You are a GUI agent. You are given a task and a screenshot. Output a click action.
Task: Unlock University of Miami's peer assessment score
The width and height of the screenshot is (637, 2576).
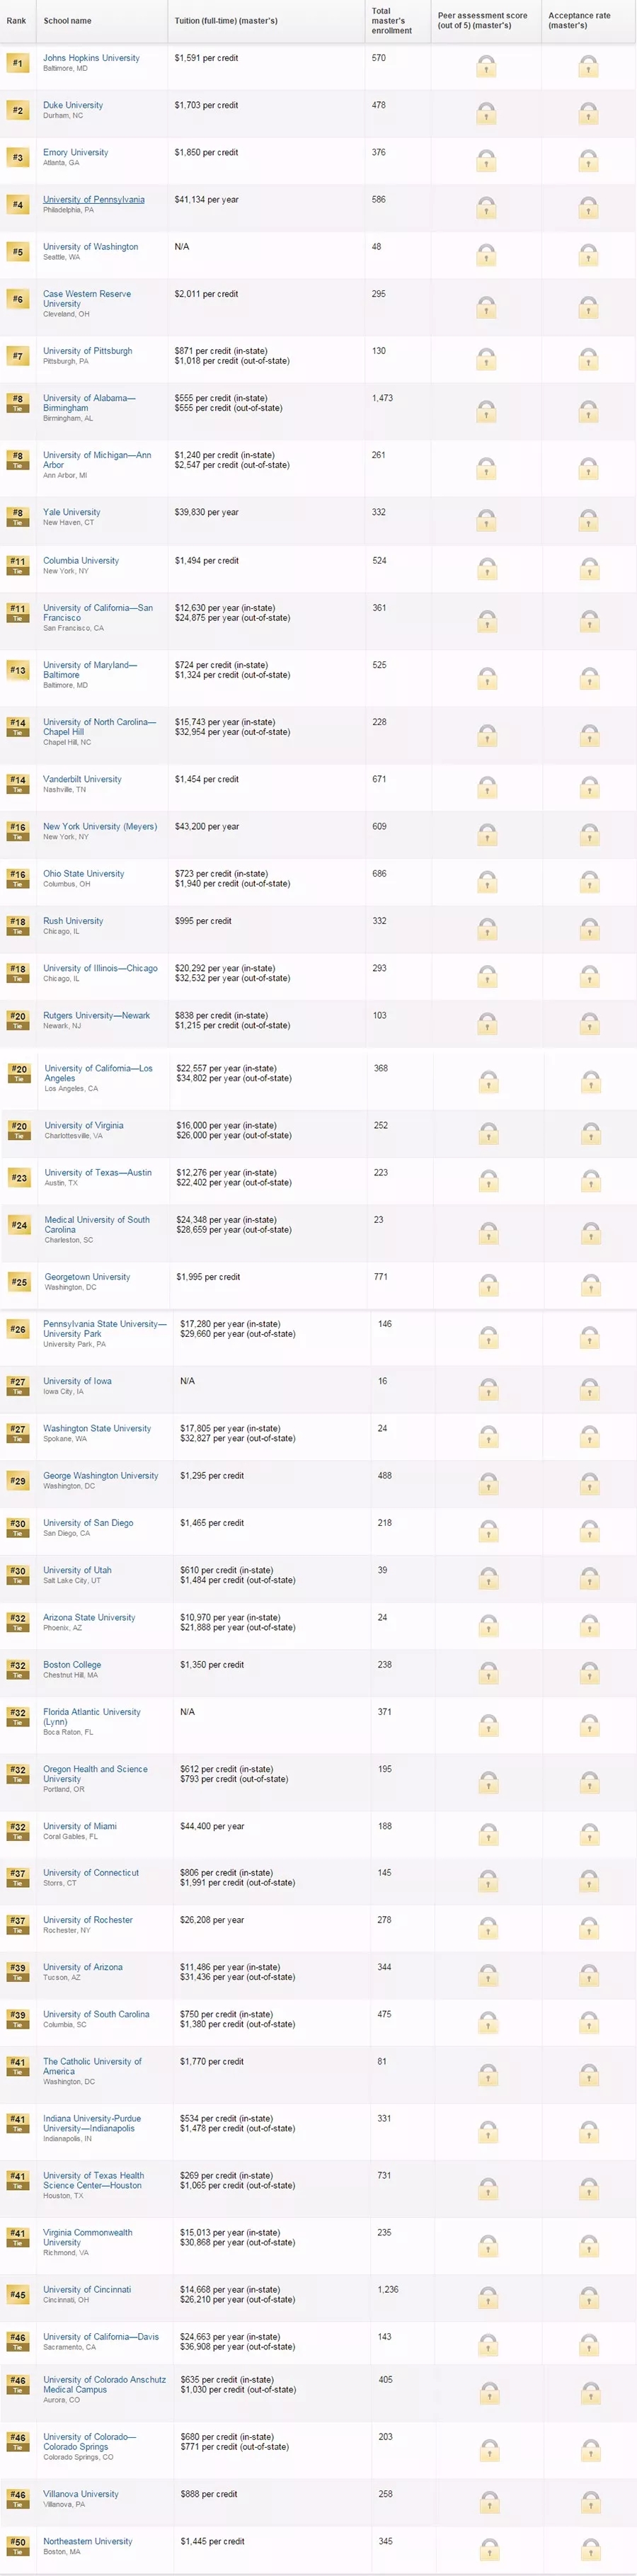coord(489,1835)
